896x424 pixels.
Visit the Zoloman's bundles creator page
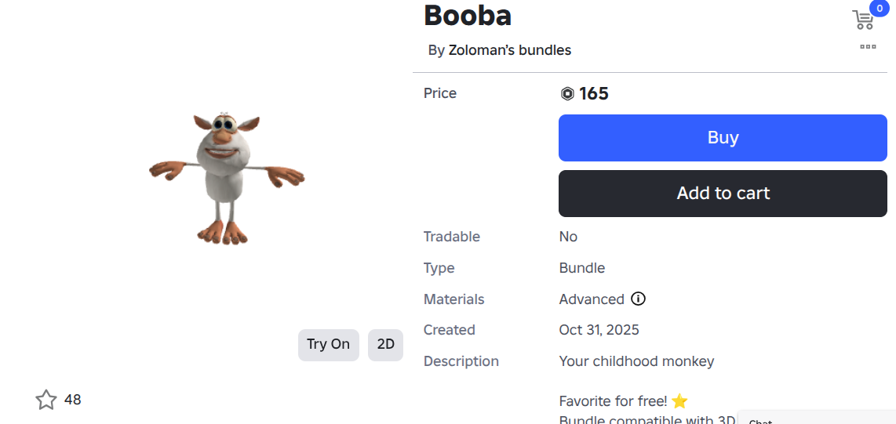(x=509, y=50)
